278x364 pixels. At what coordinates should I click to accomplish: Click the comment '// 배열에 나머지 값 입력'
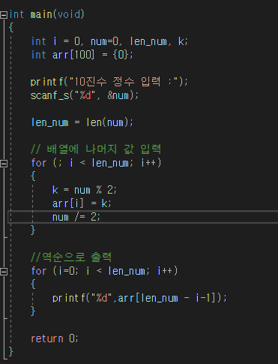pyautogui.click(x=96, y=149)
